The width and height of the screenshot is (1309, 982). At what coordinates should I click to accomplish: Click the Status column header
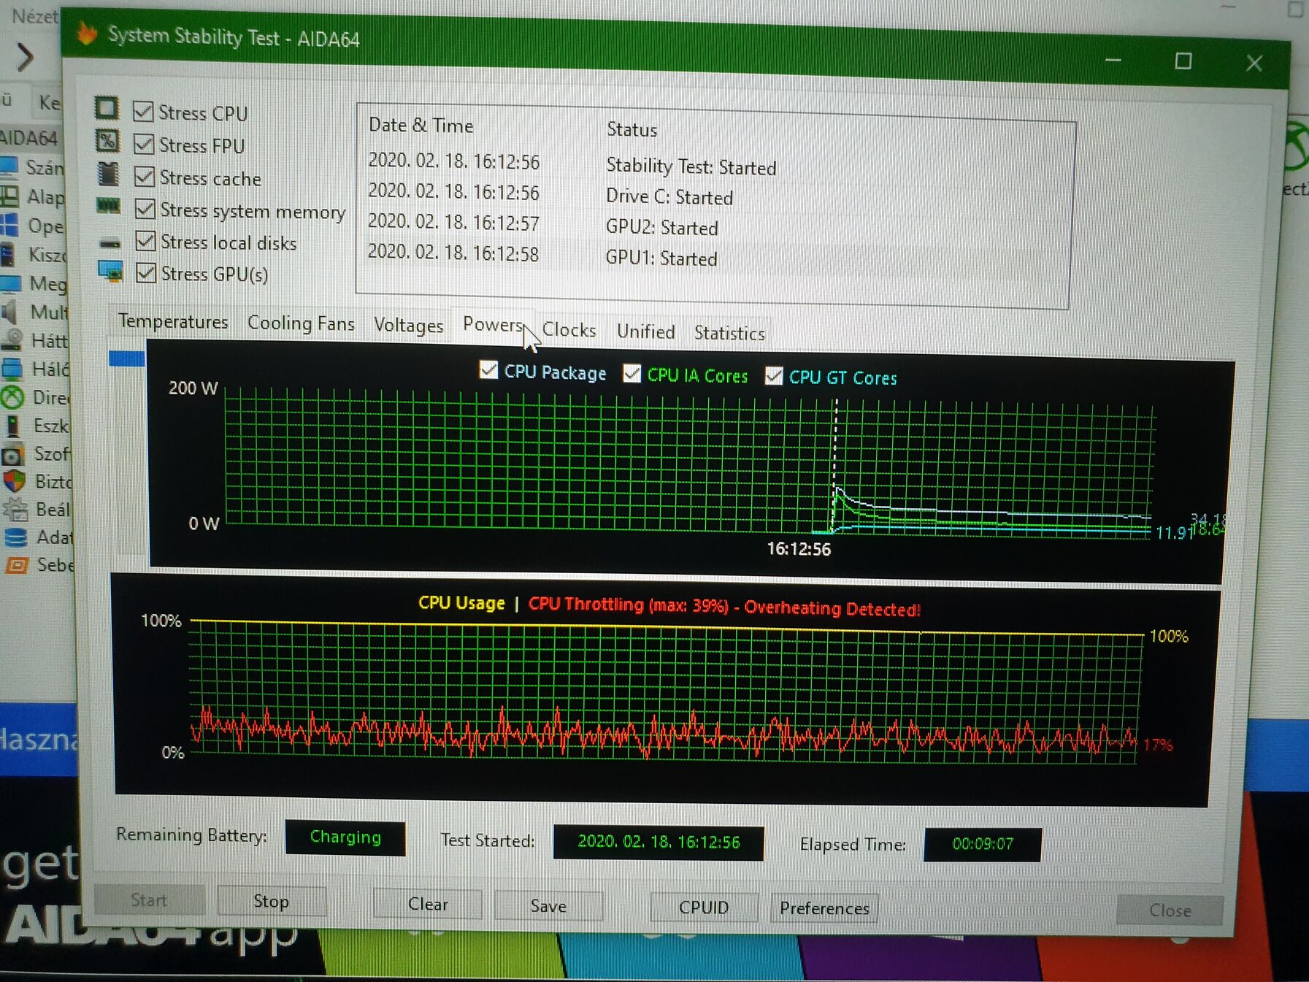pyautogui.click(x=632, y=129)
